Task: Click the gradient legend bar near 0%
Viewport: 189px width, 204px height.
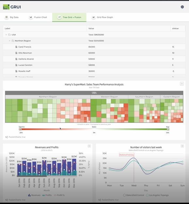Action: coord(94,129)
